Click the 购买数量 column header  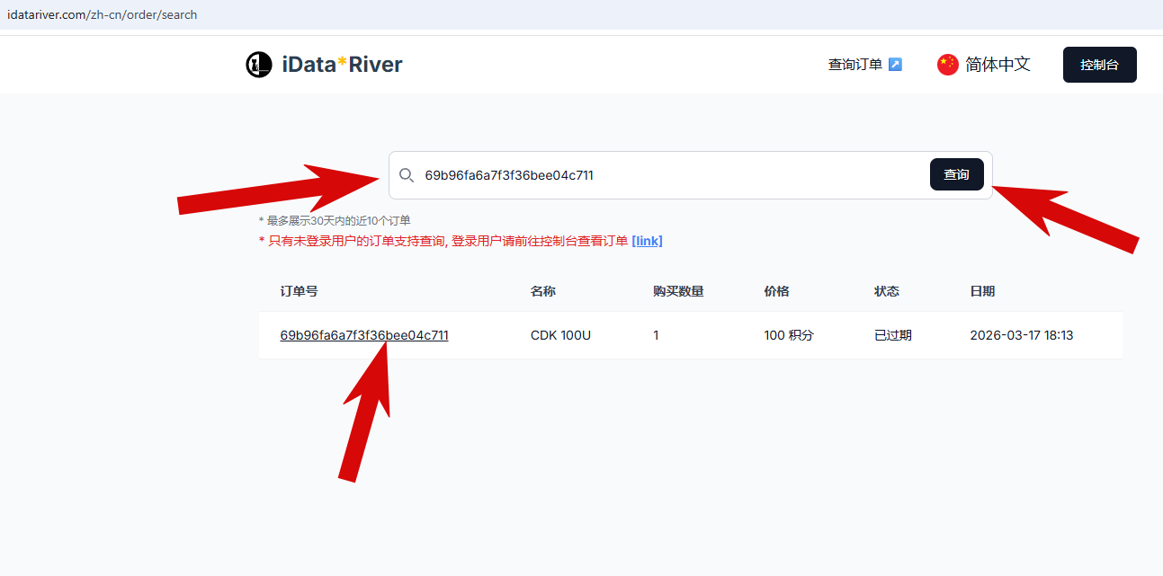678,291
